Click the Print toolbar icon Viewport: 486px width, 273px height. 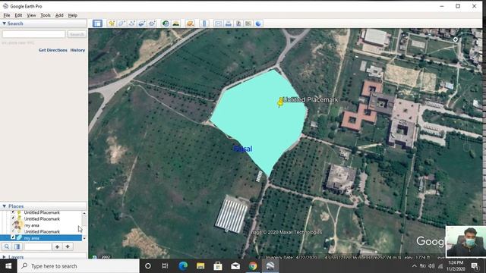pyautogui.click(x=229, y=24)
